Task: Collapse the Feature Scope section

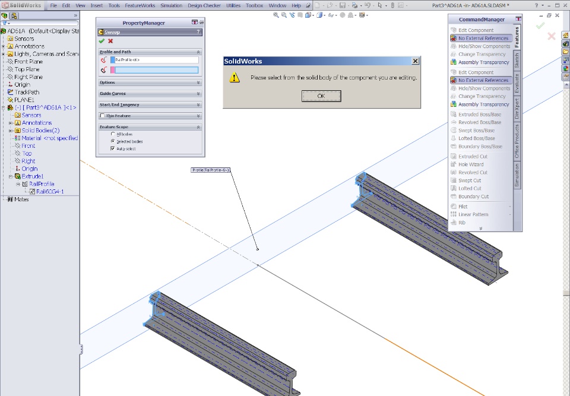Action: pyautogui.click(x=198, y=127)
